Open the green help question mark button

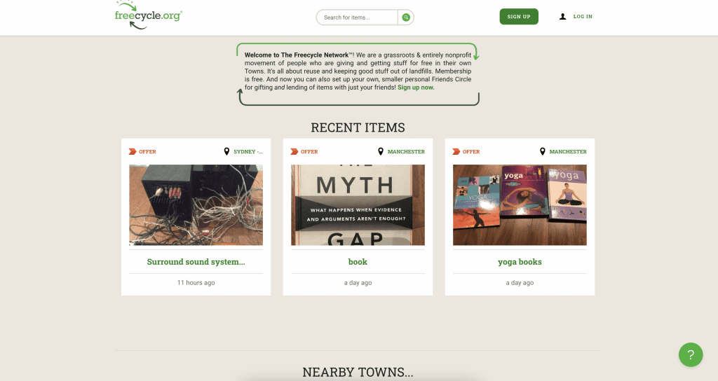click(691, 354)
